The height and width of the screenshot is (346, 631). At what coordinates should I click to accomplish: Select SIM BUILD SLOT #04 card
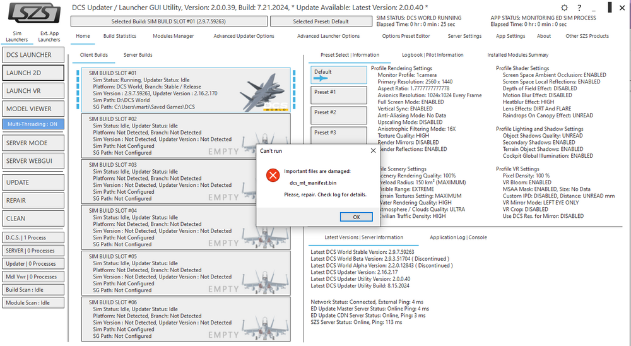186,227
